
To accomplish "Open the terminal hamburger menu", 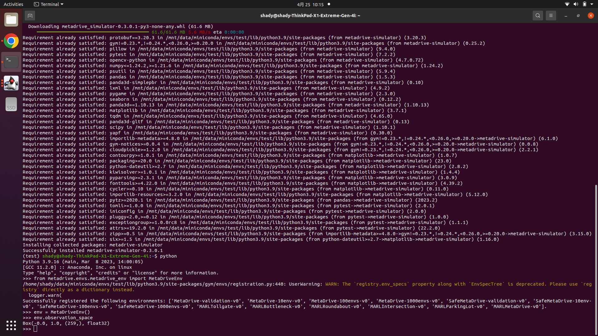I will (551, 15).
